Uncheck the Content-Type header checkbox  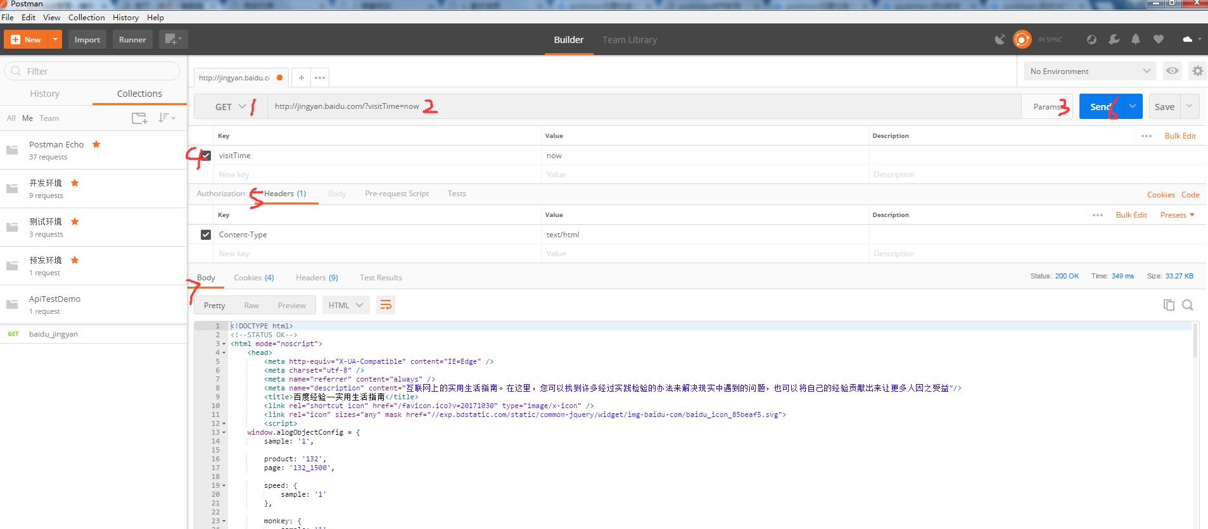pos(206,234)
